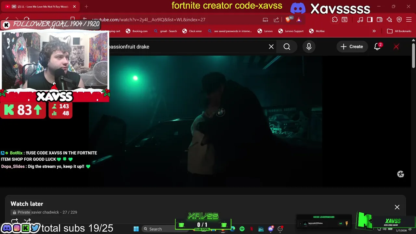Open YouTube notifications bell
This screenshot has height=234, width=416.
377,46
